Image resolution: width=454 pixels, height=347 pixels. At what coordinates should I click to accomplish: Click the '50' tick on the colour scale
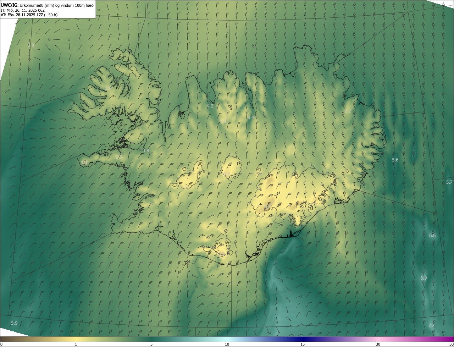click(451, 344)
